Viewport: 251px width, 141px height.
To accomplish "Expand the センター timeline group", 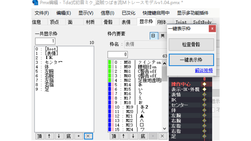I will [170, 105].
